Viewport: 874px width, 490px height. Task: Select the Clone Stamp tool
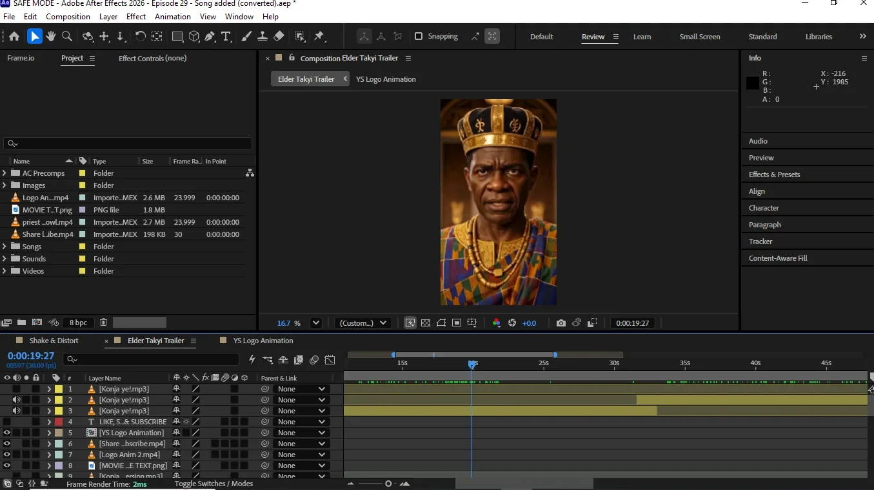pos(263,36)
